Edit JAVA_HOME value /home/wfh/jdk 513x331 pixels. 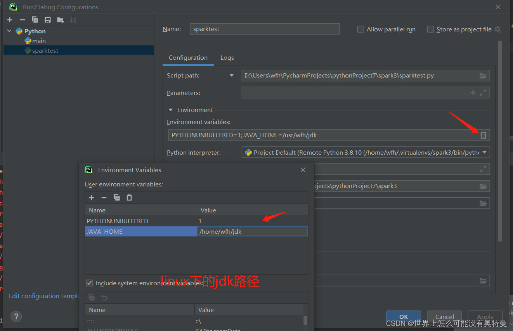point(253,231)
